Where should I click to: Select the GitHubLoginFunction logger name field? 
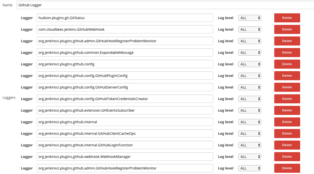point(125,145)
